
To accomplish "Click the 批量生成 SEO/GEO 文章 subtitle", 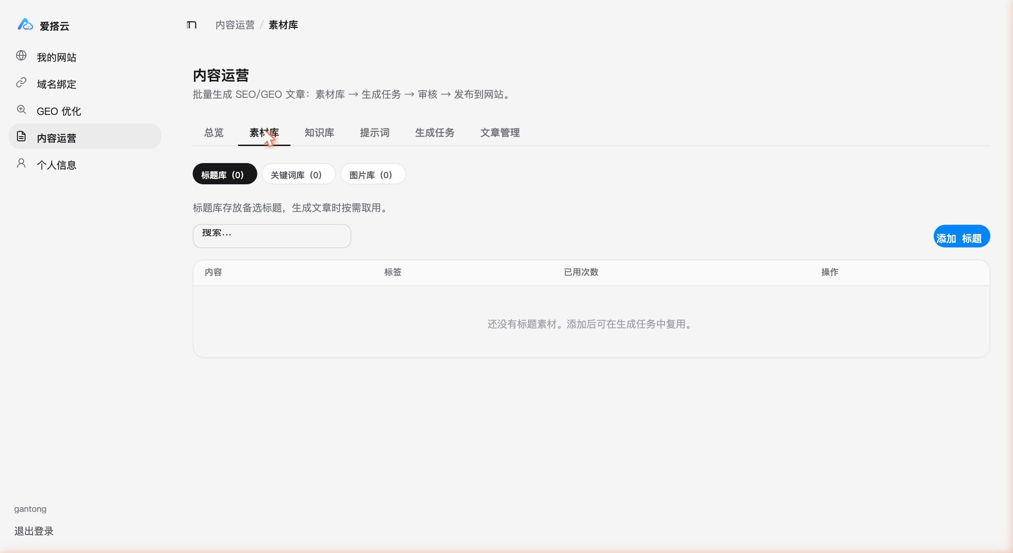I will coord(352,95).
